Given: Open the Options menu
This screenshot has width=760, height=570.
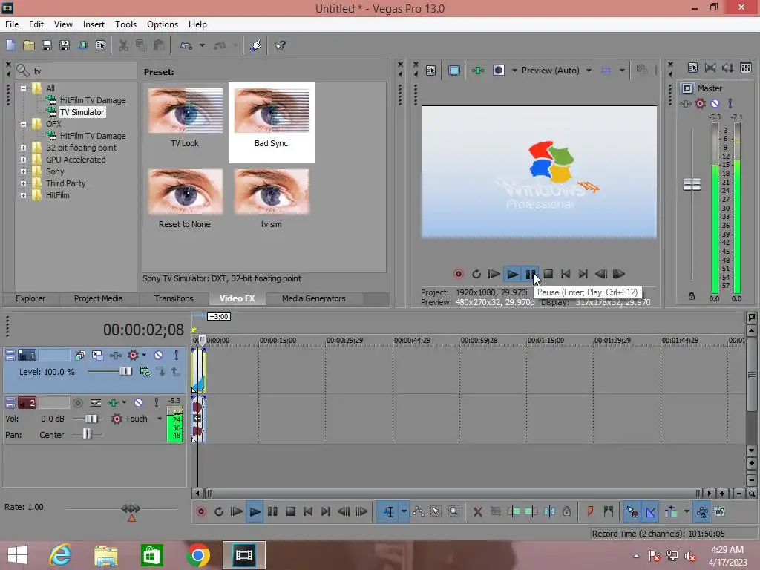Looking at the screenshot, I should 163,24.
